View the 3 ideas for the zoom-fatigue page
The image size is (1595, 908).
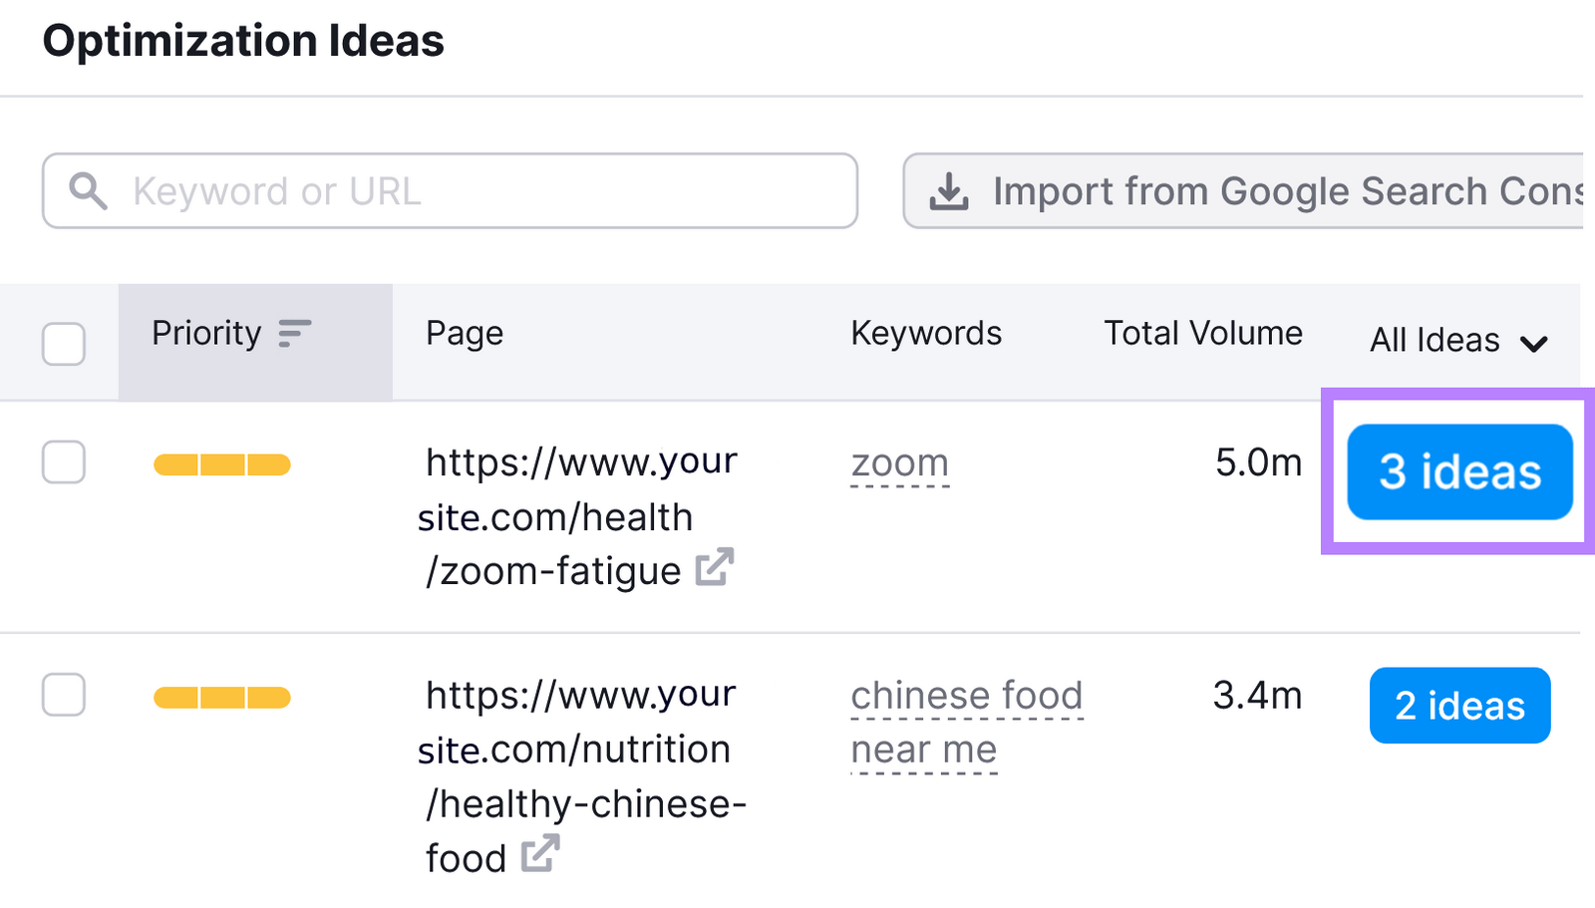[x=1458, y=472]
